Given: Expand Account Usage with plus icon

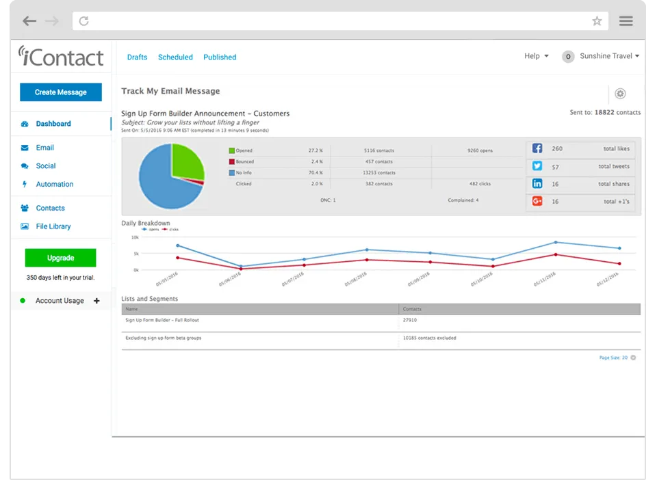Looking at the screenshot, I should (x=96, y=301).
